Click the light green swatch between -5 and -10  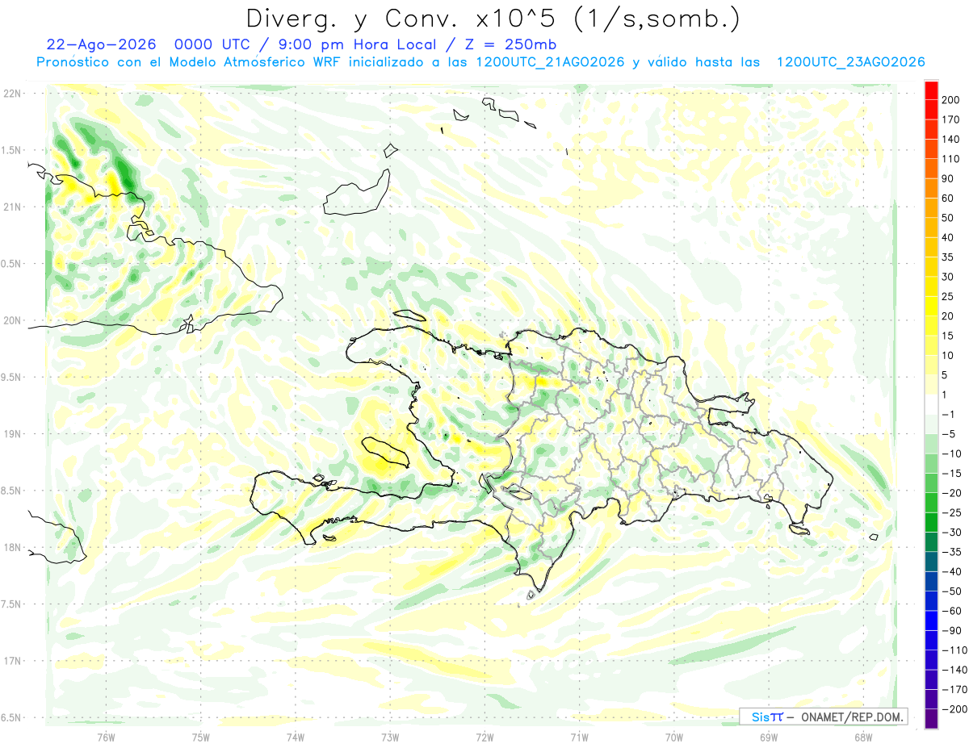[x=931, y=444]
